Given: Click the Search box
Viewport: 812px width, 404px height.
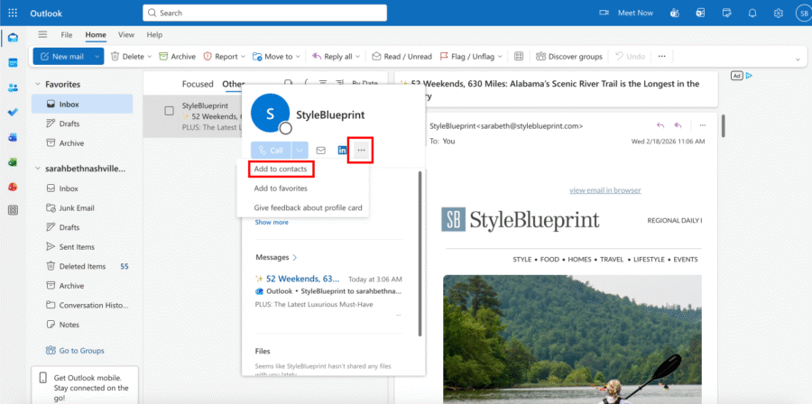Looking at the screenshot, I should (264, 13).
